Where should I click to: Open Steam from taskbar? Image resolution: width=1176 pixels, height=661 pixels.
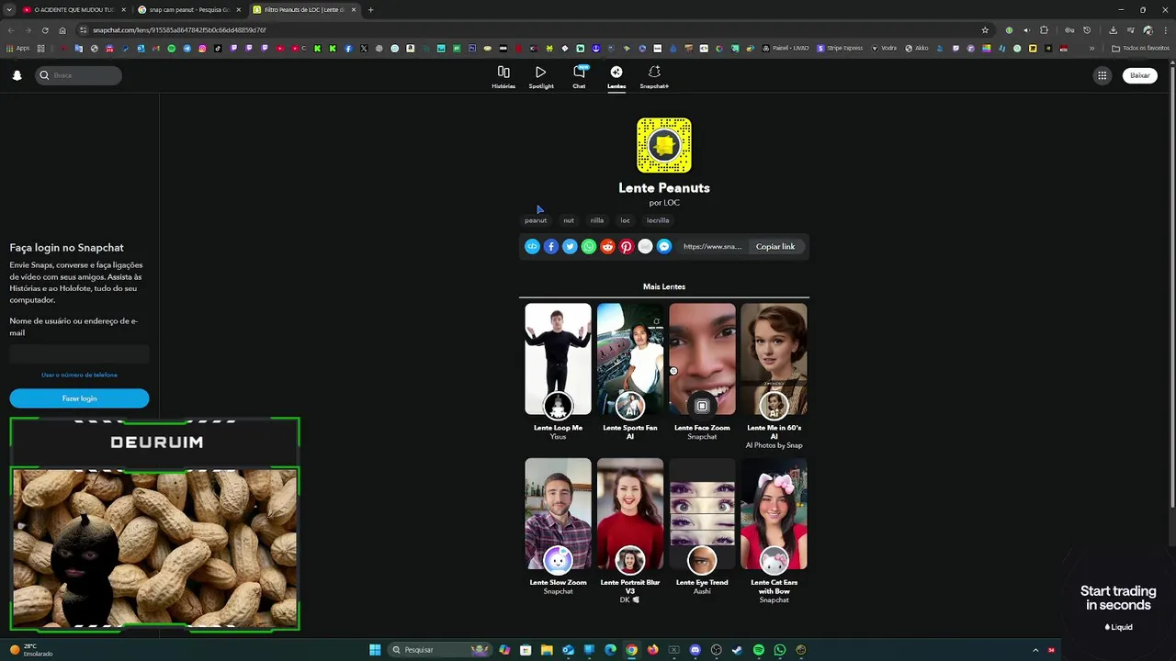click(737, 649)
